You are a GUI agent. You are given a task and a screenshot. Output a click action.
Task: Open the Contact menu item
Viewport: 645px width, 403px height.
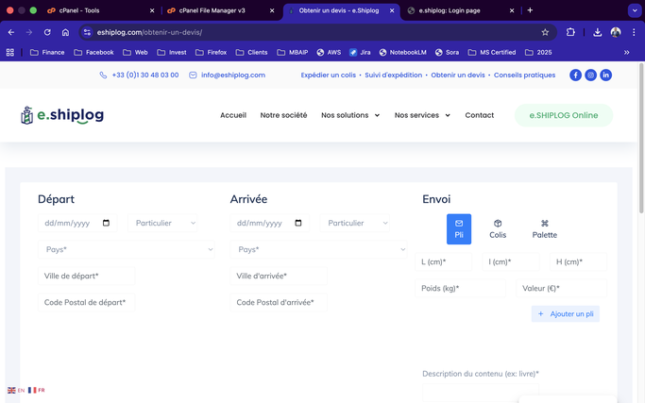point(479,115)
